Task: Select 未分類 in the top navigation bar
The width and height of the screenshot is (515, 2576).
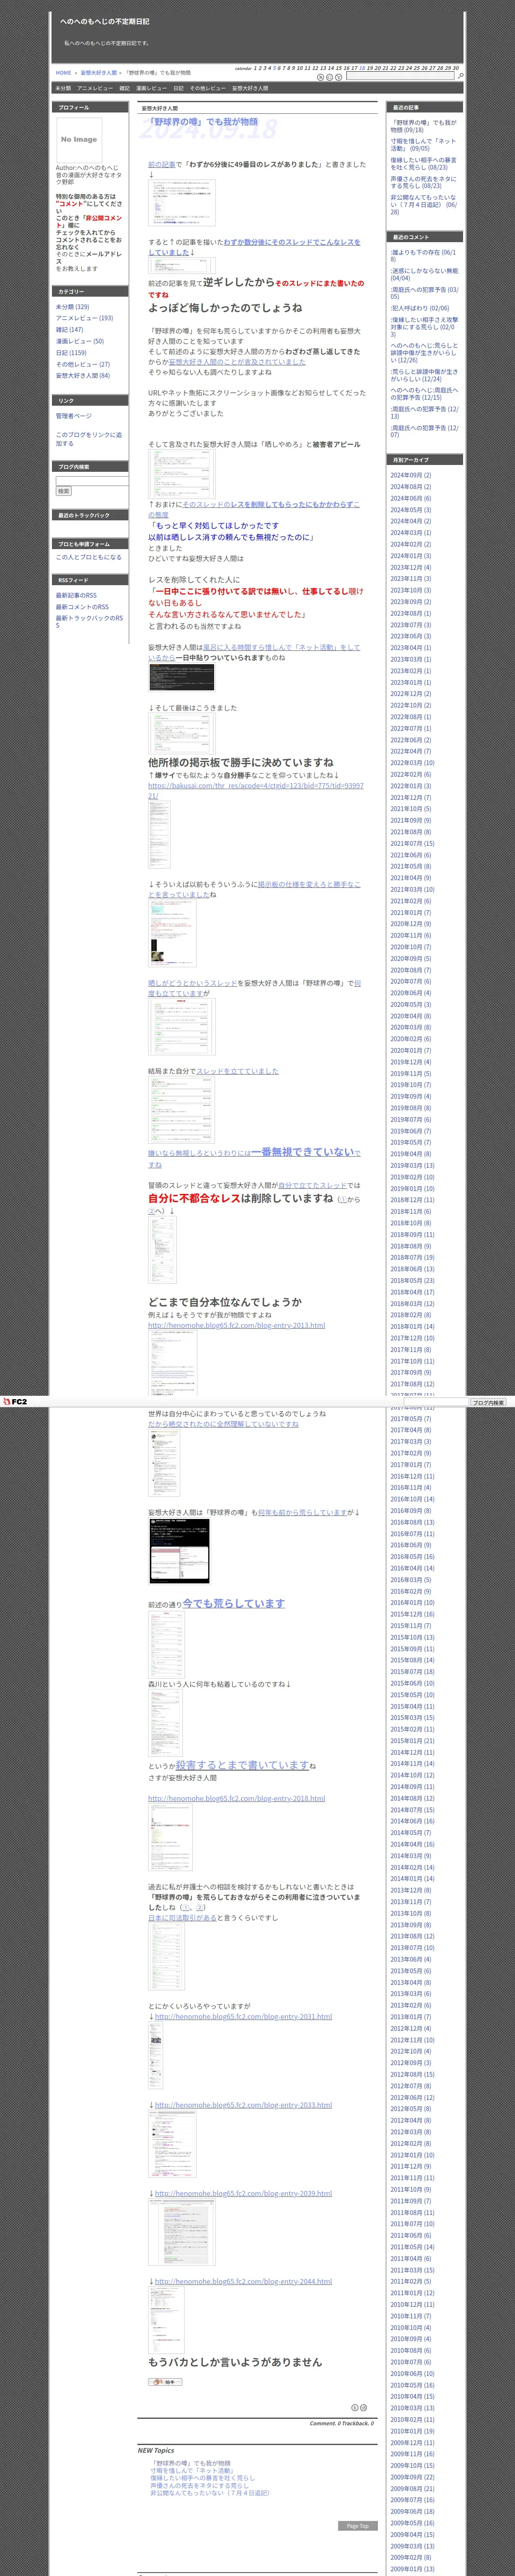Action: click(63, 88)
